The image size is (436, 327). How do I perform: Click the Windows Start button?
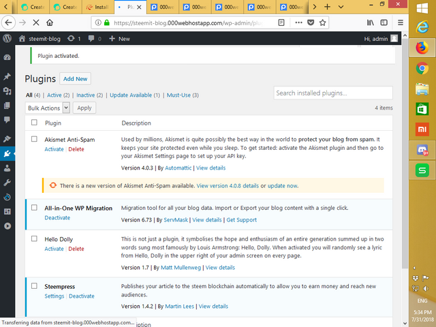pyautogui.click(x=422, y=7)
